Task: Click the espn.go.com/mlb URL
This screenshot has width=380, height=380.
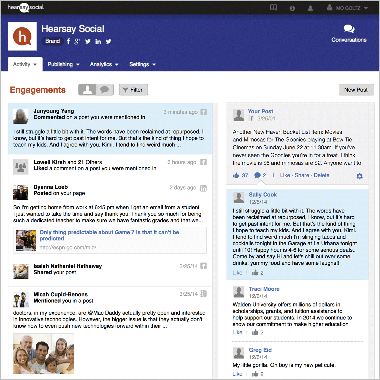Action: [68, 247]
